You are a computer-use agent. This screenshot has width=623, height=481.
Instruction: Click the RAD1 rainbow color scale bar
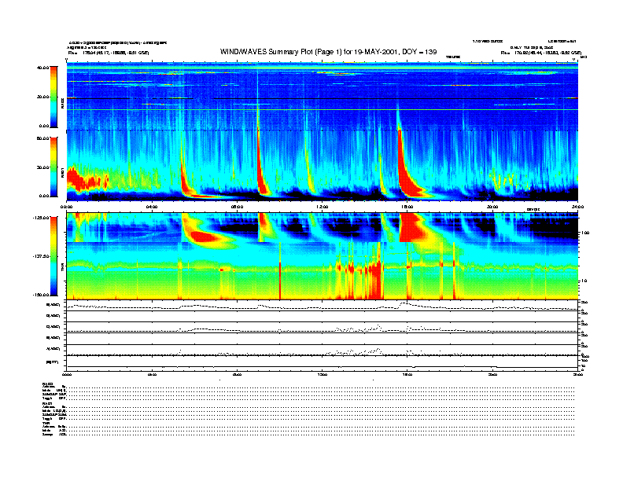(x=53, y=167)
